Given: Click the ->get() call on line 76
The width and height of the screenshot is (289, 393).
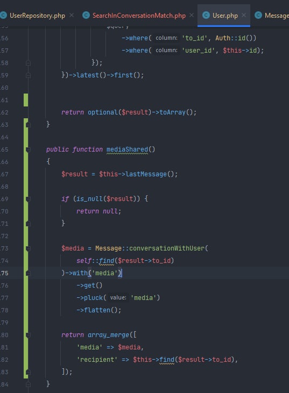Looking at the screenshot, I should 89,285.
